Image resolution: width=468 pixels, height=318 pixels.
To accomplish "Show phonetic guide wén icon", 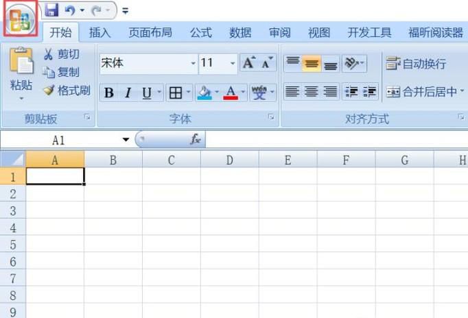I will 259,93.
